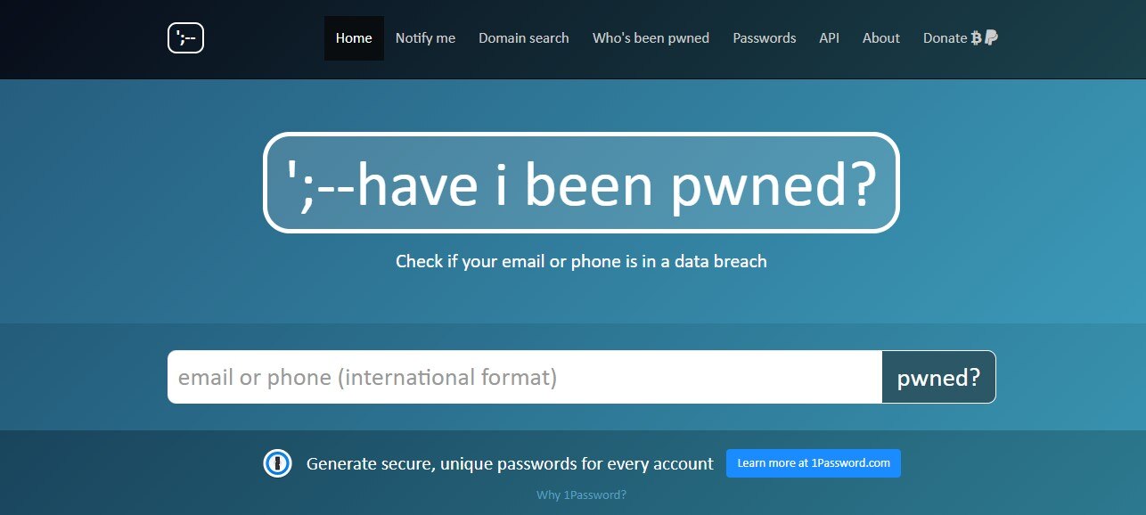Go to the Notify me page
Image resolution: width=1146 pixels, height=515 pixels.
tap(425, 38)
